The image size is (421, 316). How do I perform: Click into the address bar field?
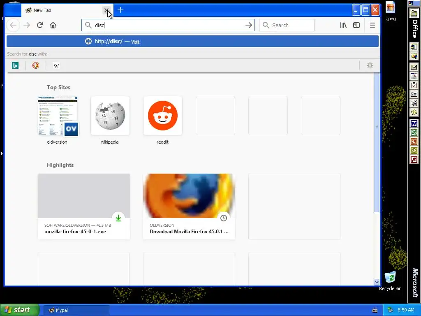168,25
